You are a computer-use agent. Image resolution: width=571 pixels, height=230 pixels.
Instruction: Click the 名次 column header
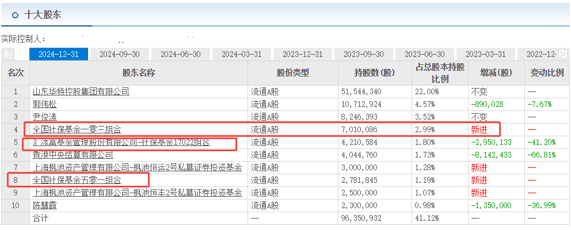(16, 73)
